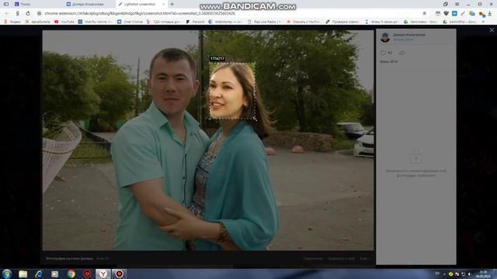497x279 pixels.
Task: Open the Webmoney bookmark
Action: coord(226,22)
